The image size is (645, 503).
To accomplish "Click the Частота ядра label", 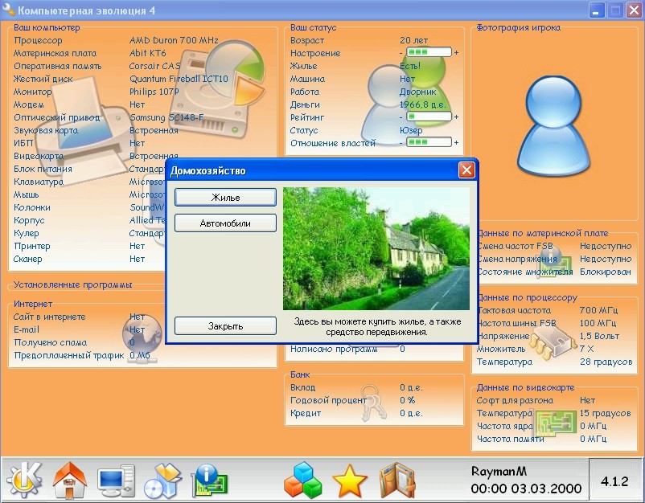I will click(505, 426).
